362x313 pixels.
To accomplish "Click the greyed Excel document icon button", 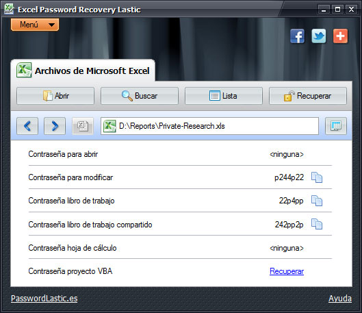I will 83,126.
